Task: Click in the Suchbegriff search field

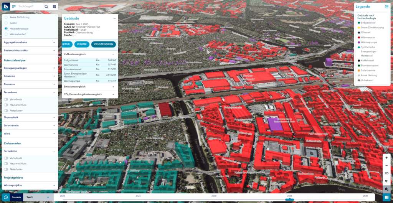Action: [x=30, y=7]
